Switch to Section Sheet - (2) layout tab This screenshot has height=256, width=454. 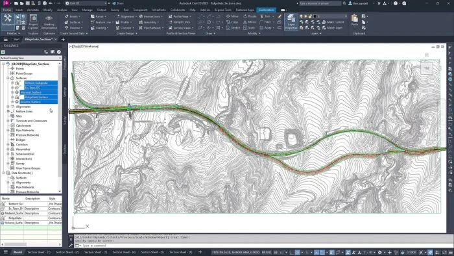[67, 252]
